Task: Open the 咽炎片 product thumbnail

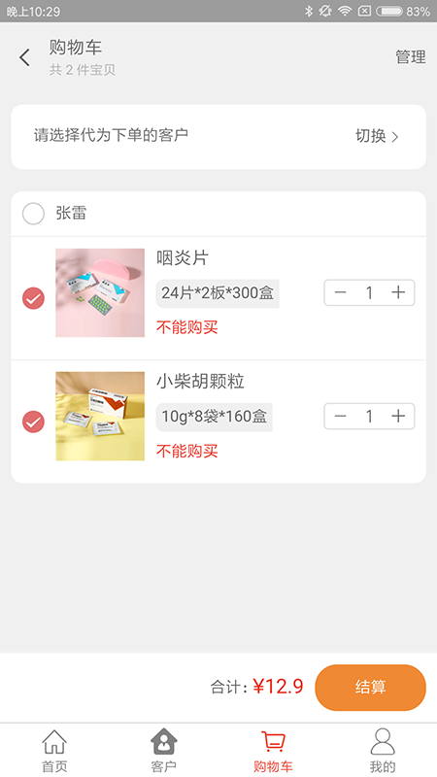Action: tap(100, 293)
